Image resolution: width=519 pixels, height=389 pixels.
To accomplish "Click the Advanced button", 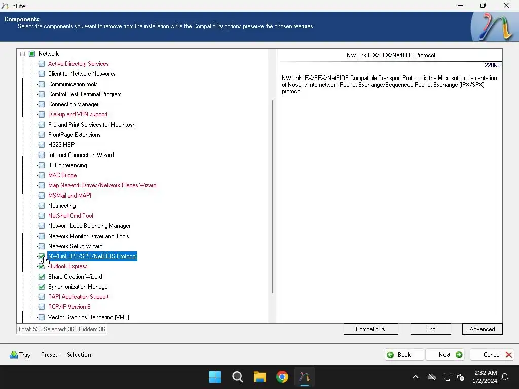I will (x=482, y=329).
